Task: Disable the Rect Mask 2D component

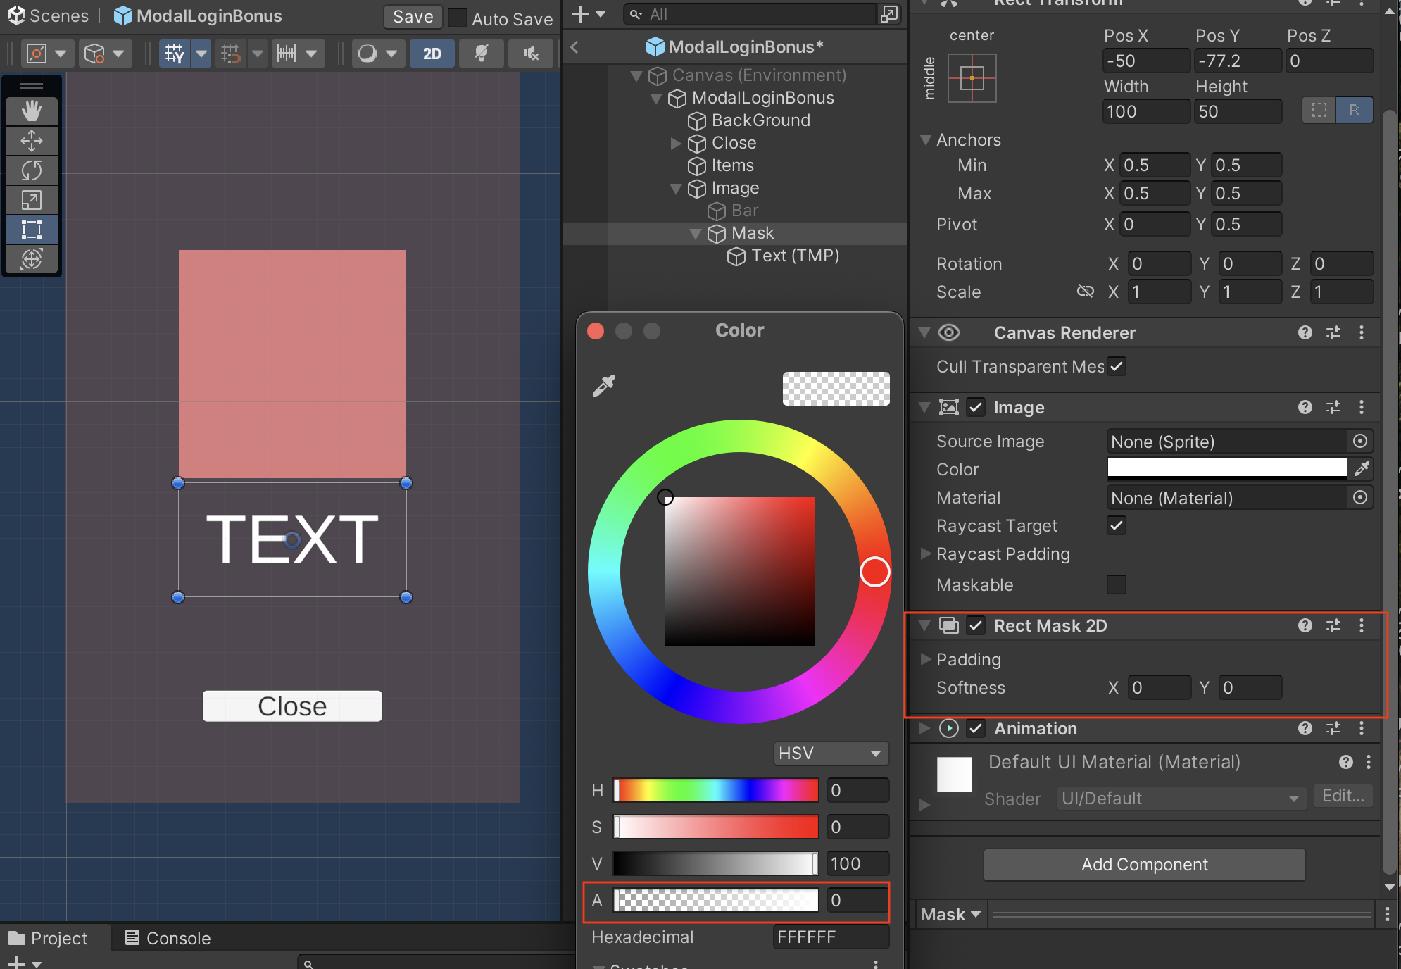Action: tap(976, 625)
